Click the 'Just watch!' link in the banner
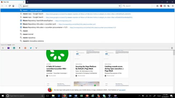The image size is (175, 98). [122, 90]
